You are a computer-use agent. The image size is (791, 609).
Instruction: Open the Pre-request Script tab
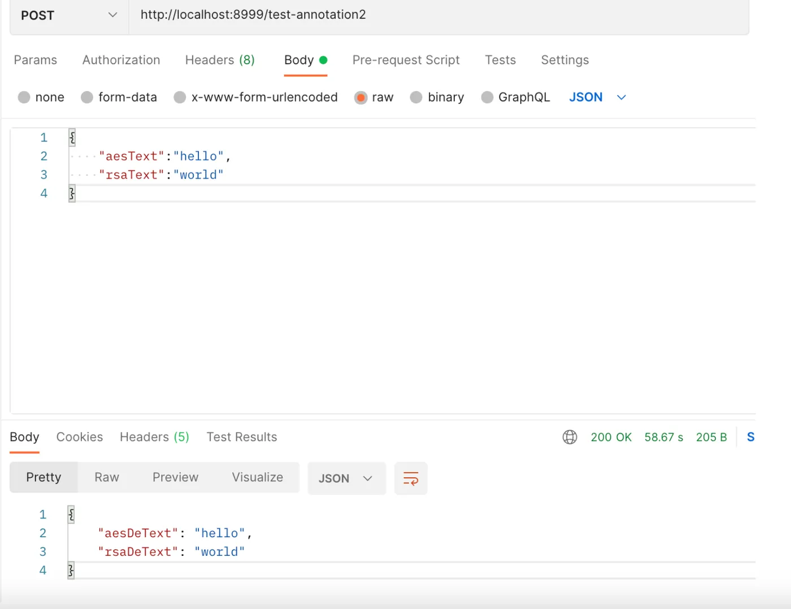point(406,60)
